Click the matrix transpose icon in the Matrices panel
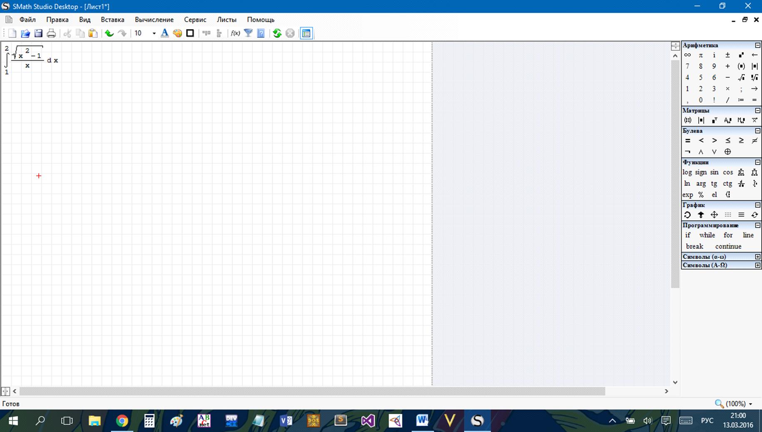 click(715, 120)
